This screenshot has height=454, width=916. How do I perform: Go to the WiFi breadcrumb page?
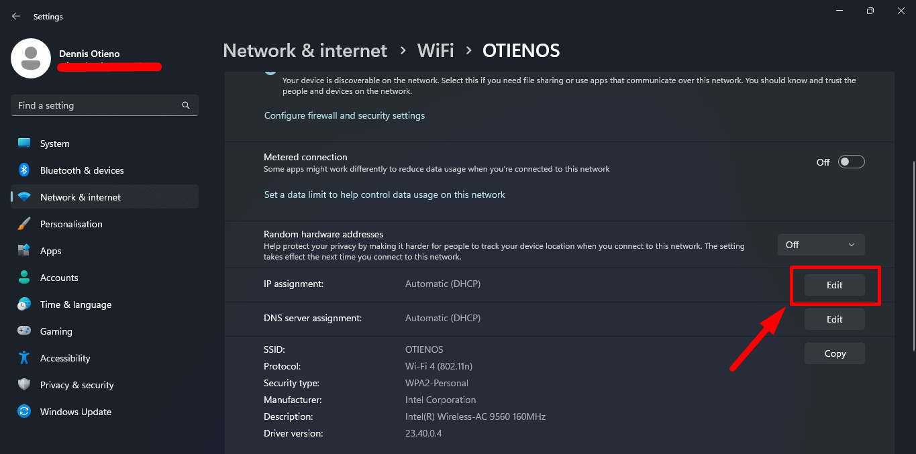tap(435, 50)
